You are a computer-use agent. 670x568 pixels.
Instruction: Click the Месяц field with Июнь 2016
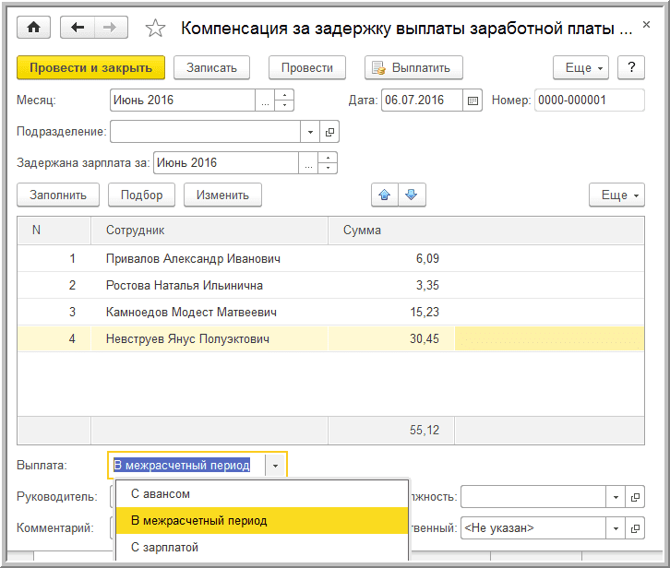183,101
